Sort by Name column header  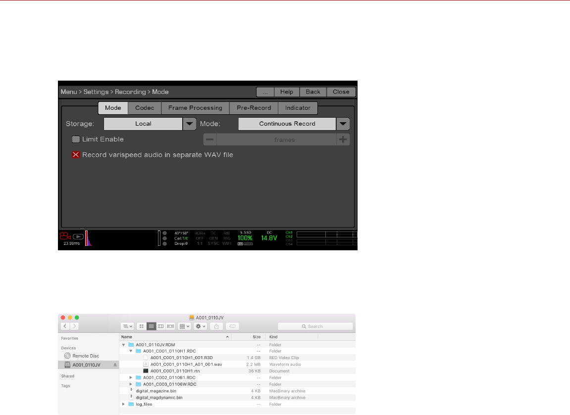point(175,337)
